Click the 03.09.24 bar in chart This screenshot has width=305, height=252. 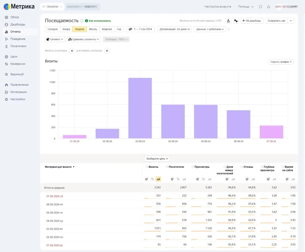pos(140,108)
